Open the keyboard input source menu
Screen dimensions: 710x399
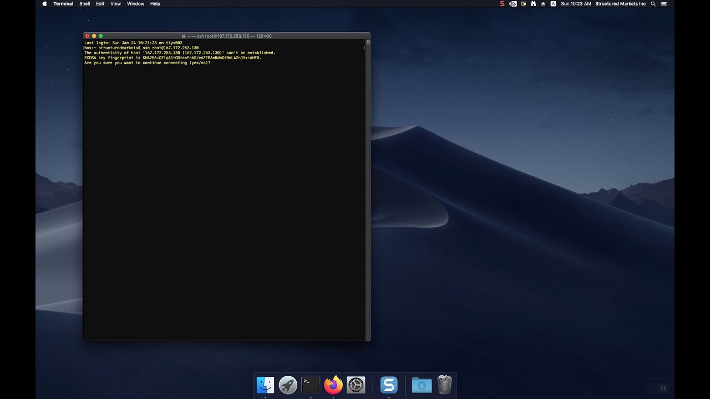pyautogui.click(x=553, y=3)
